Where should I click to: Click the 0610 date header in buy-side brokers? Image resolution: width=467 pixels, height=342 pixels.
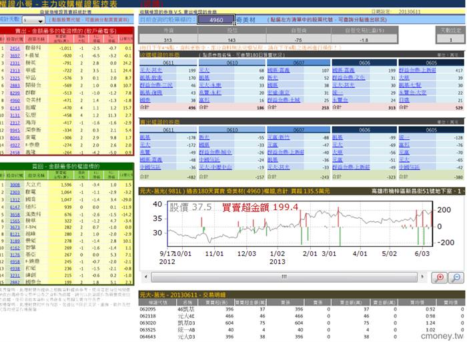[x=232, y=63]
